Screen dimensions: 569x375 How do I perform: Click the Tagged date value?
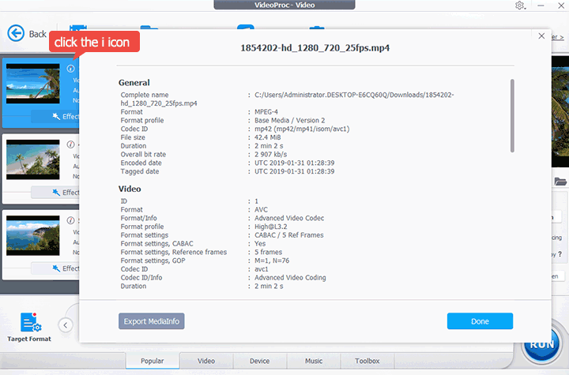click(x=294, y=171)
